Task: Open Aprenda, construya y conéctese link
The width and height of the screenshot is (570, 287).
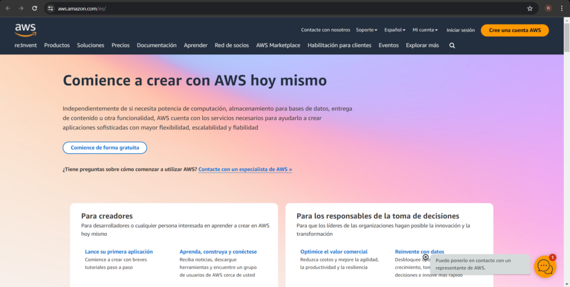Action: [218, 251]
